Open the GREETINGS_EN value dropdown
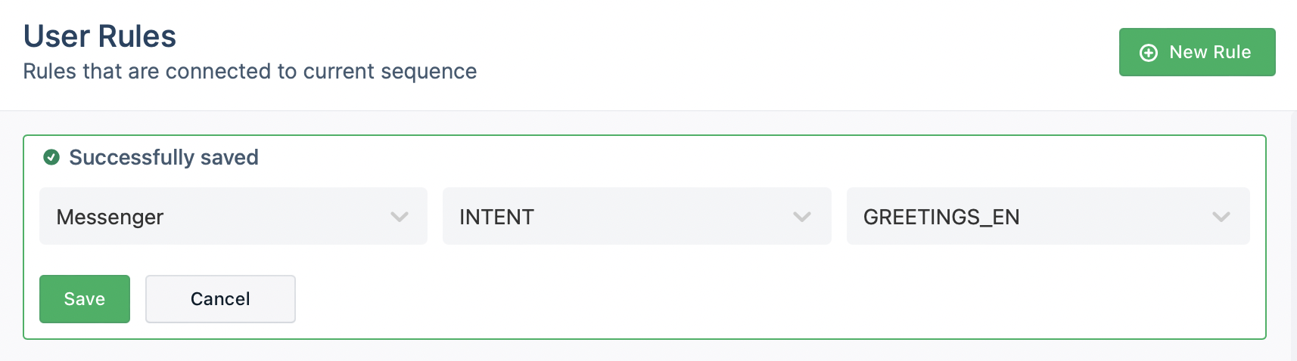1297x361 pixels. click(x=1047, y=216)
